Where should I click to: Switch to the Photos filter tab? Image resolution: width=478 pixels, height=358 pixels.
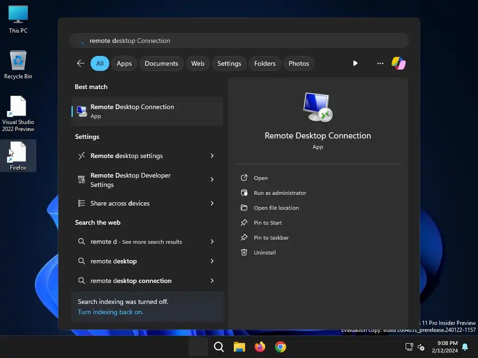[299, 63]
